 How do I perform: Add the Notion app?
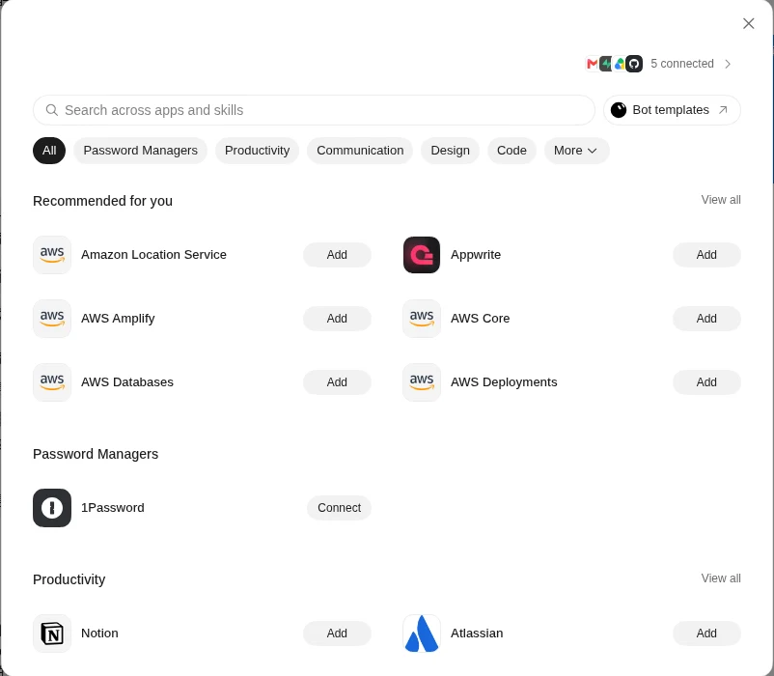pos(337,634)
